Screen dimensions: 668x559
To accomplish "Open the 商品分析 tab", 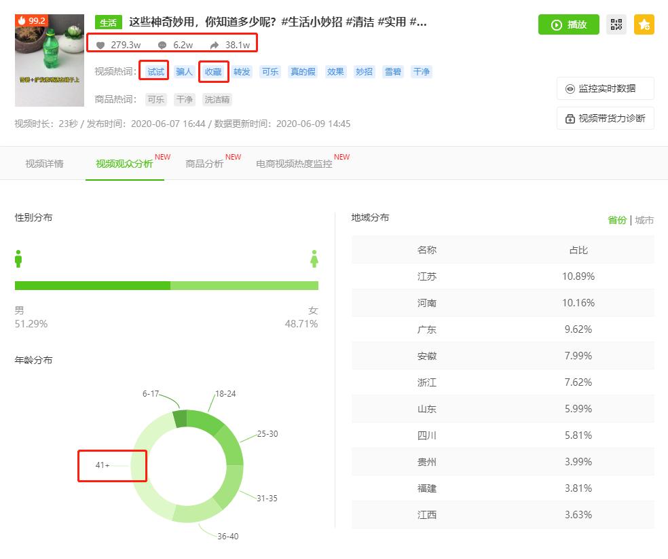I will (x=204, y=163).
